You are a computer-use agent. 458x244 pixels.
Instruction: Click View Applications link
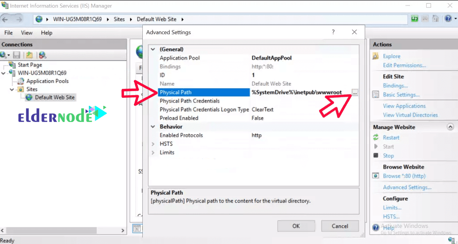coord(404,106)
